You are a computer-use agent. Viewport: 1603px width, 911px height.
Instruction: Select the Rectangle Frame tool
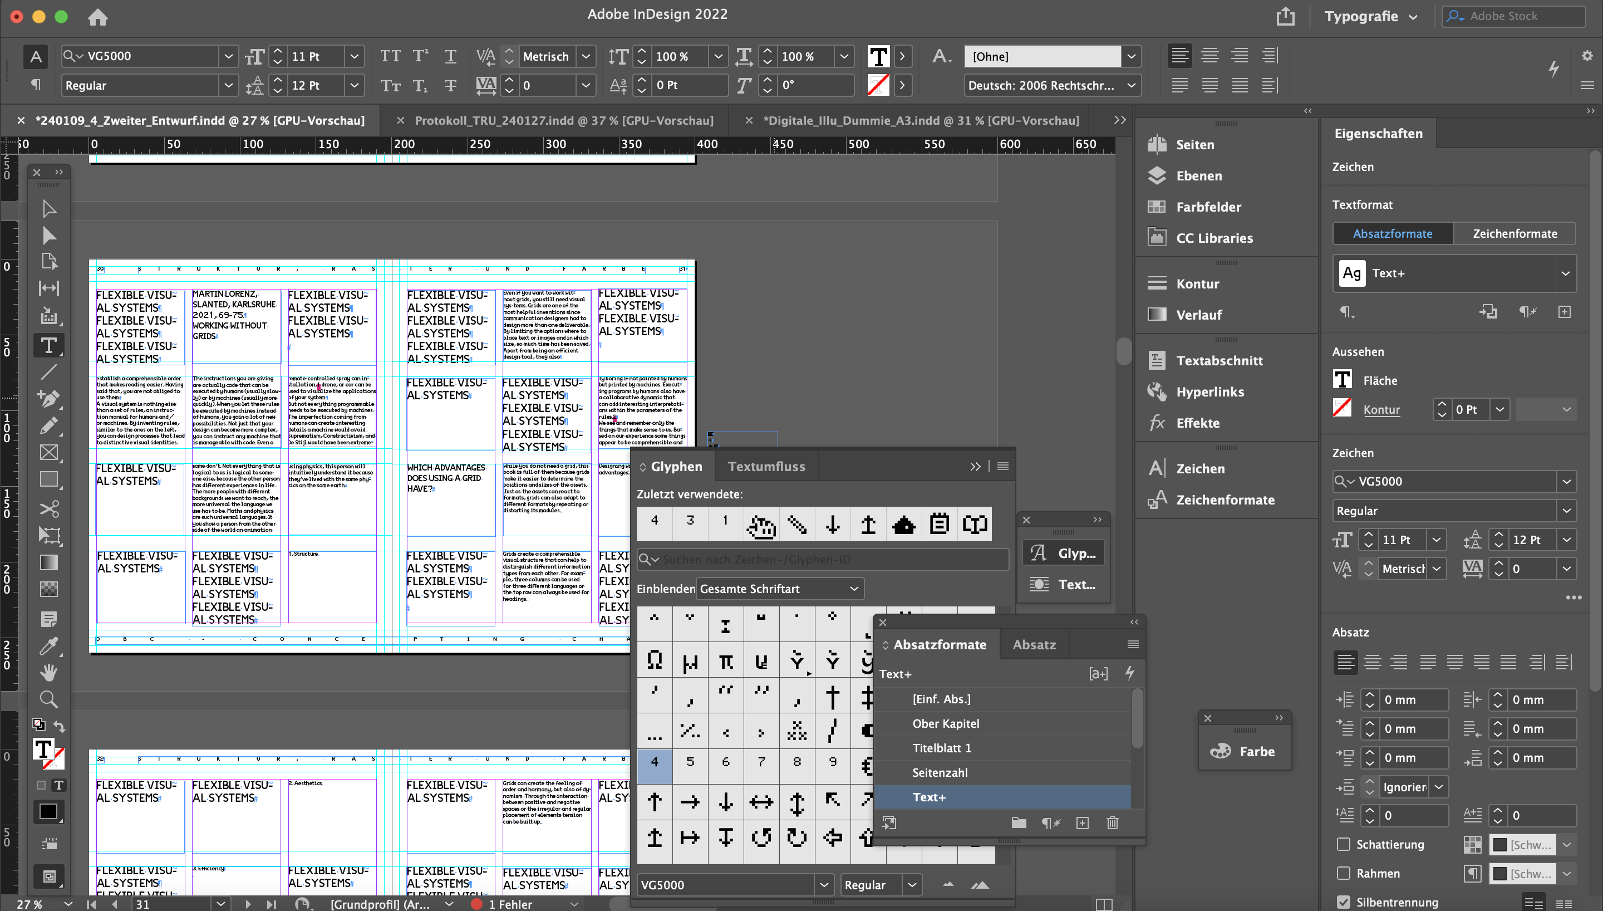(49, 452)
